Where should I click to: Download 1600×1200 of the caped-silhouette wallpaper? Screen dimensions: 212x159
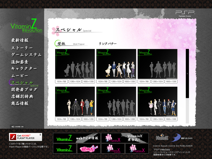tap(171, 81)
